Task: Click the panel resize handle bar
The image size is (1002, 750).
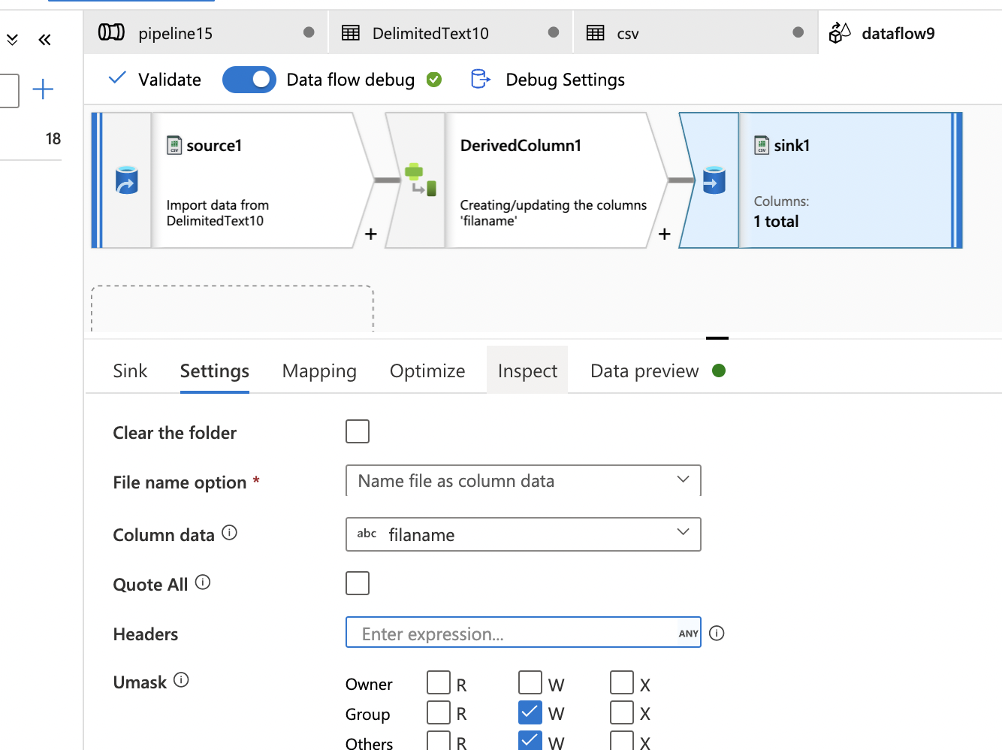Action: pyautogui.click(x=717, y=338)
